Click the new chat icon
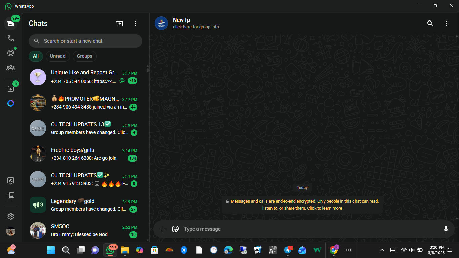Screen dimensions: 459x258 (x=120, y=24)
